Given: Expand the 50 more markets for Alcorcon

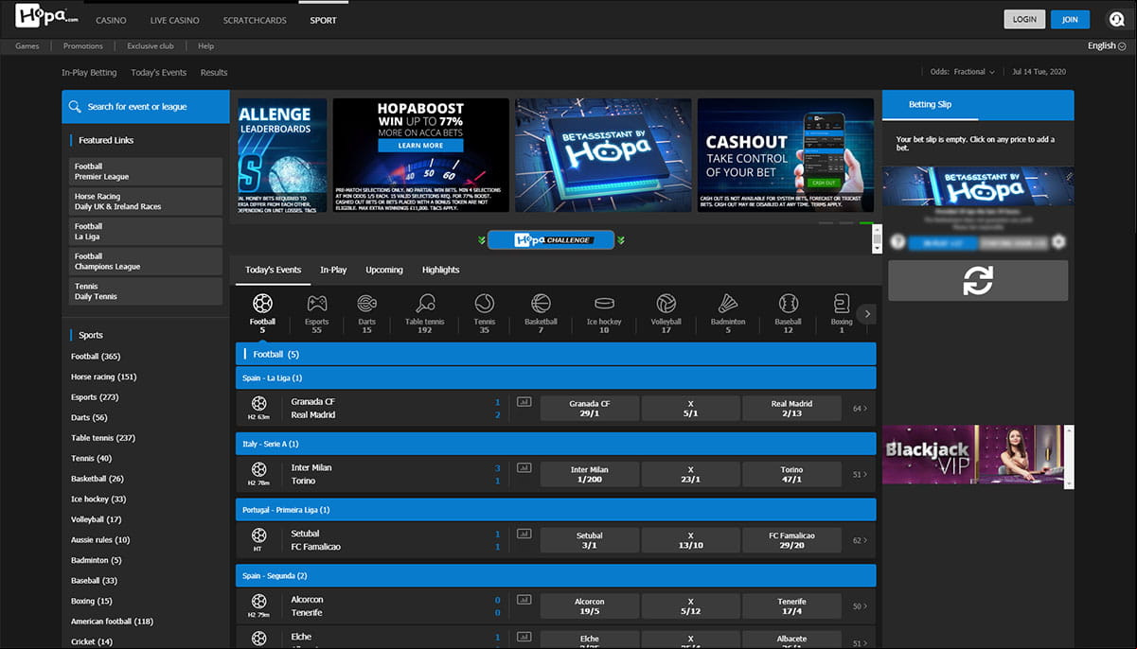Looking at the screenshot, I should 860,606.
